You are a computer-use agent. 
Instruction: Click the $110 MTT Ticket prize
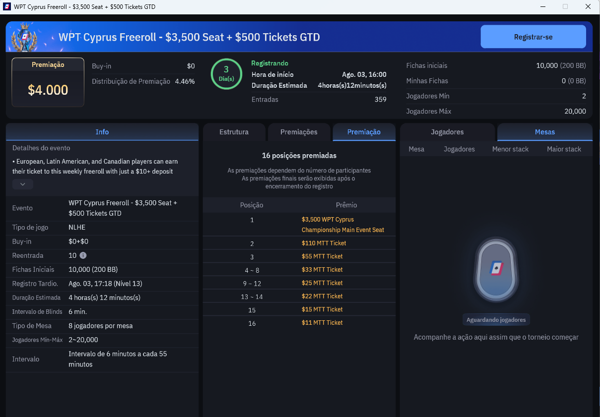[x=324, y=243]
